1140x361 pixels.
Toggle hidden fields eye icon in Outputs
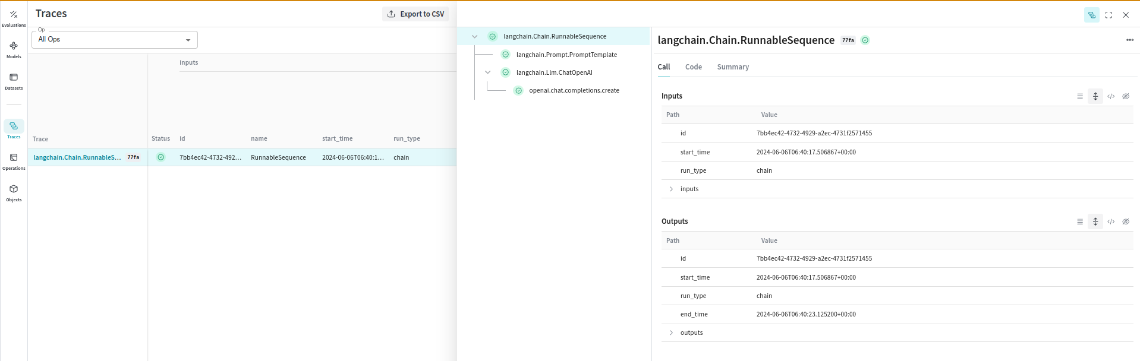(x=1126, y=221)
